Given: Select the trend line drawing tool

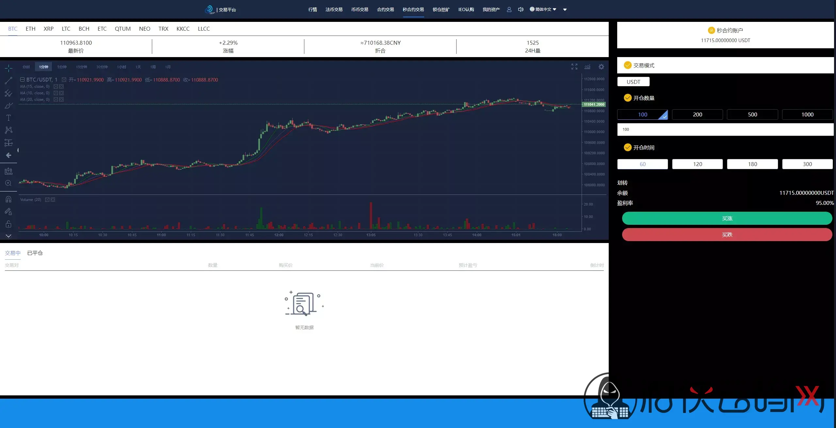Looking at the screenshot, I should [8, 81].
